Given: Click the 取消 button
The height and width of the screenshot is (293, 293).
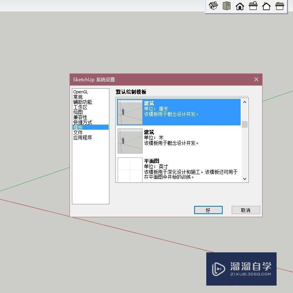Looking at the screenshot, I should tap(246, 210).
